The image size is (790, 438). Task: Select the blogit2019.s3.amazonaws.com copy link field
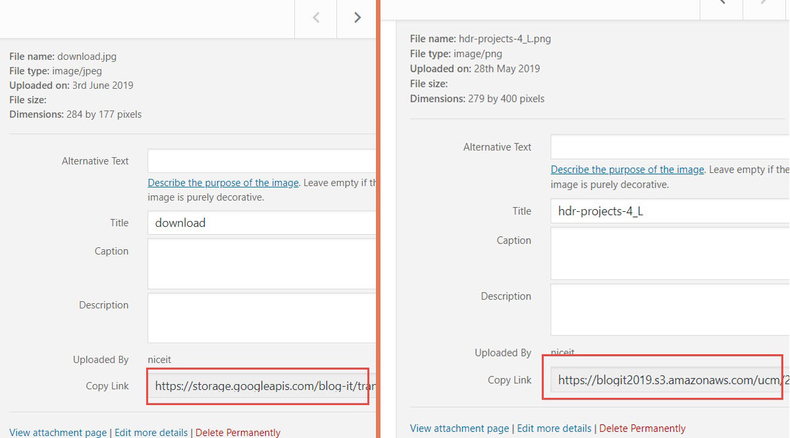[x=670, y=379]
